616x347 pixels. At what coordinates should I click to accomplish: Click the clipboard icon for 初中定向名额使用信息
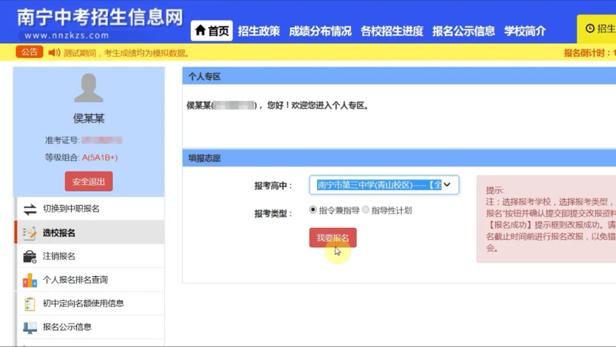[x=30, y=304]
